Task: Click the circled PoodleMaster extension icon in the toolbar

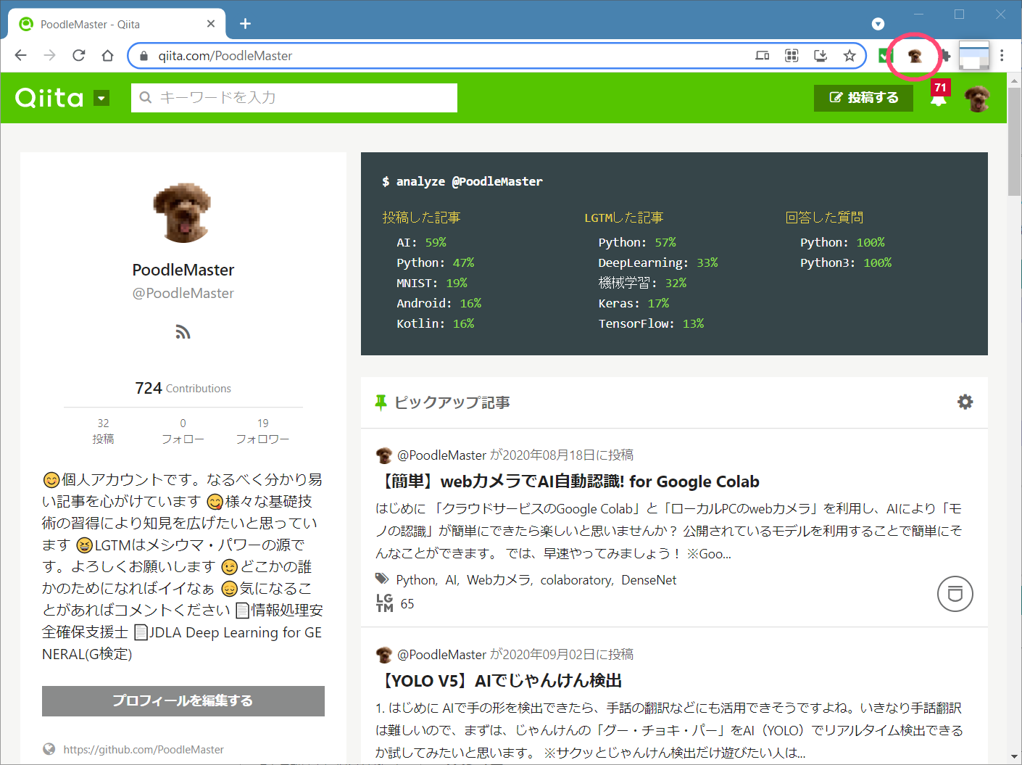Action: (x=915, y=55)
